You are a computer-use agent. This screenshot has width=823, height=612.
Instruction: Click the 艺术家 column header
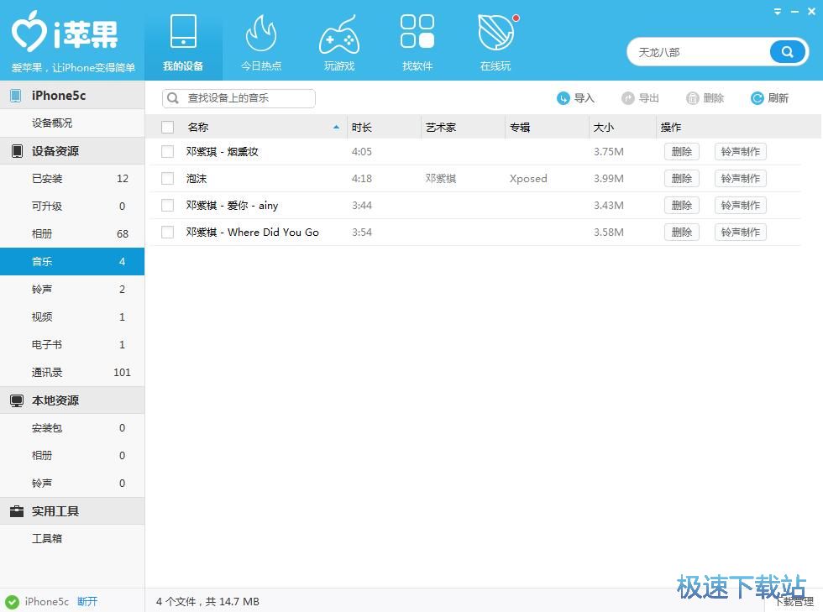click(x=441, y=127)
